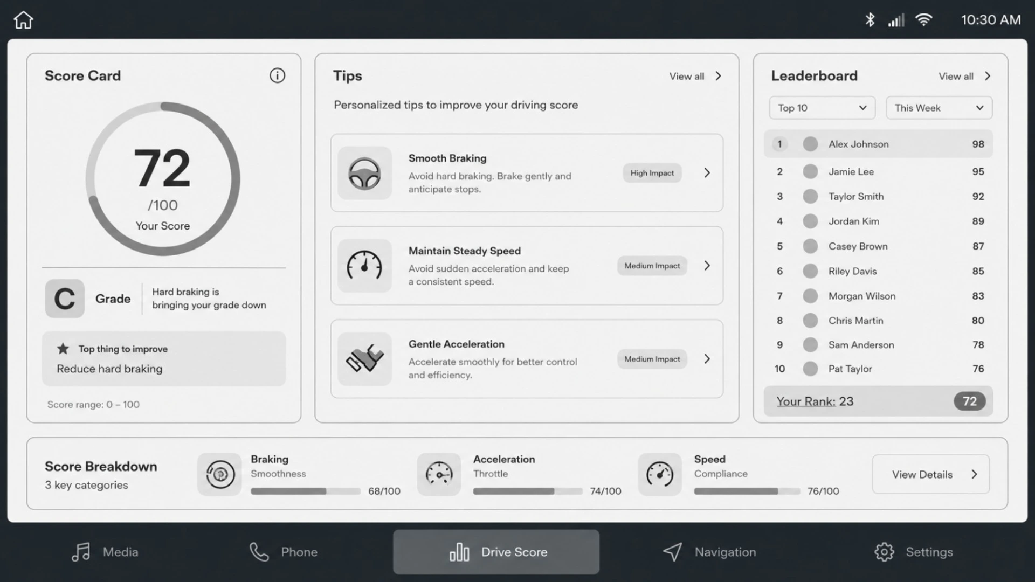Go to the home screen icon
1035x582 pixels.
point(23,20)
